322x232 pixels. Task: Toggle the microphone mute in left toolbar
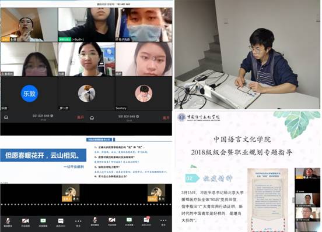click(8, 221)
